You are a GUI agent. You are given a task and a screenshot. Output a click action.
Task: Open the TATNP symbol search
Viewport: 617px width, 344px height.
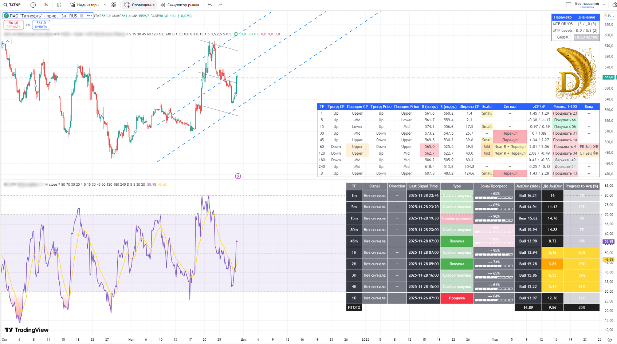[x=12, y=5]
